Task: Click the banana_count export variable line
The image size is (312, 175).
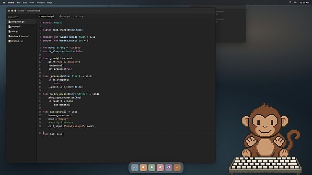Action: tap(66, 41)
